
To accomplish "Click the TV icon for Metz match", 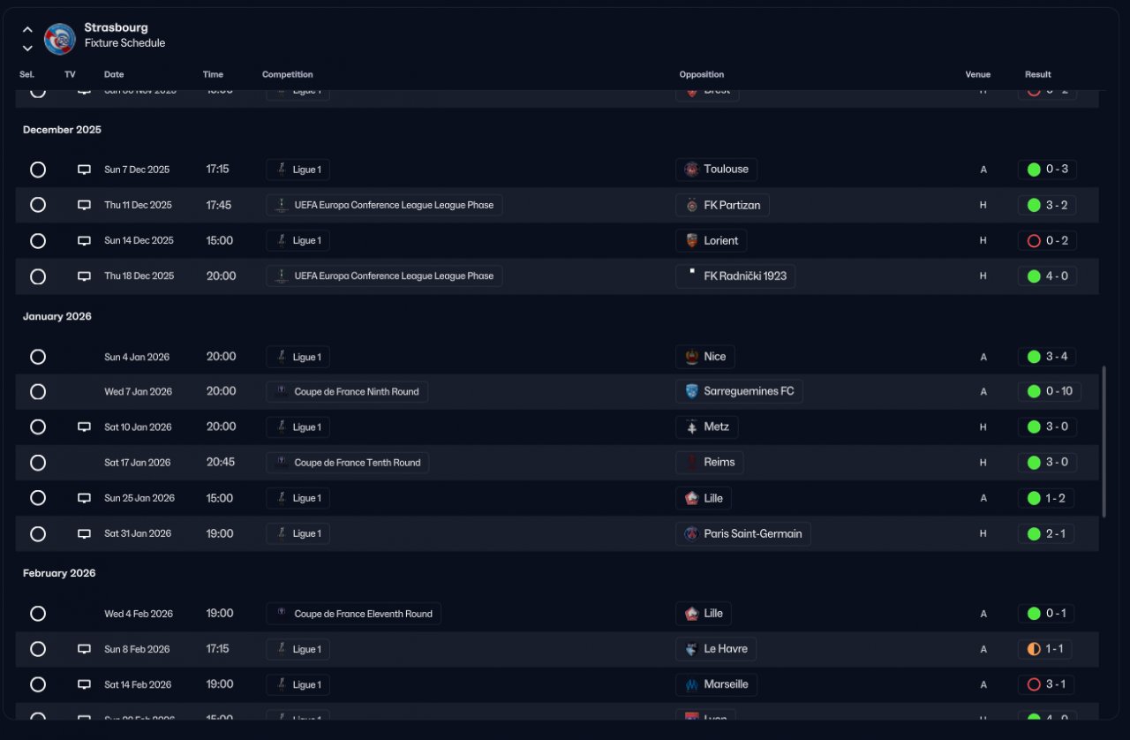I will click(84, 427).
